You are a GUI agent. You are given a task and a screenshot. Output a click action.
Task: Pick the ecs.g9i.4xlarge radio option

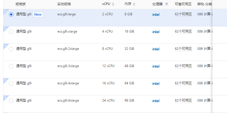click(x=11, y=83)
